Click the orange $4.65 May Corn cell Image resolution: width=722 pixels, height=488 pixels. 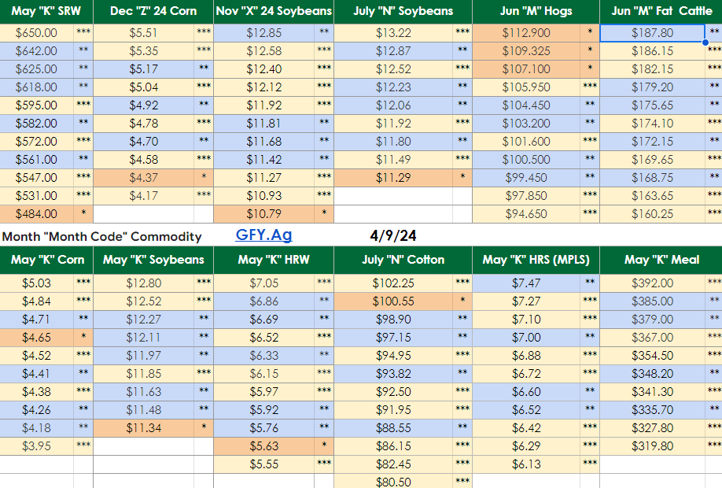37,338
